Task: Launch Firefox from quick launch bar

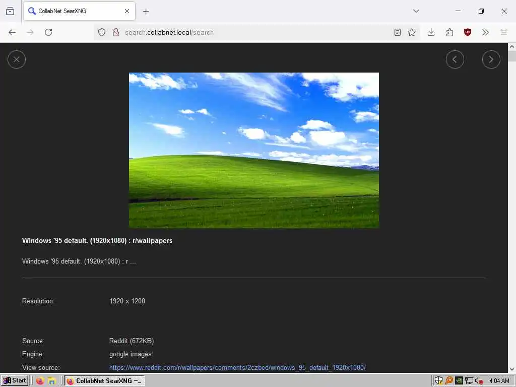Action: (40, 381)
